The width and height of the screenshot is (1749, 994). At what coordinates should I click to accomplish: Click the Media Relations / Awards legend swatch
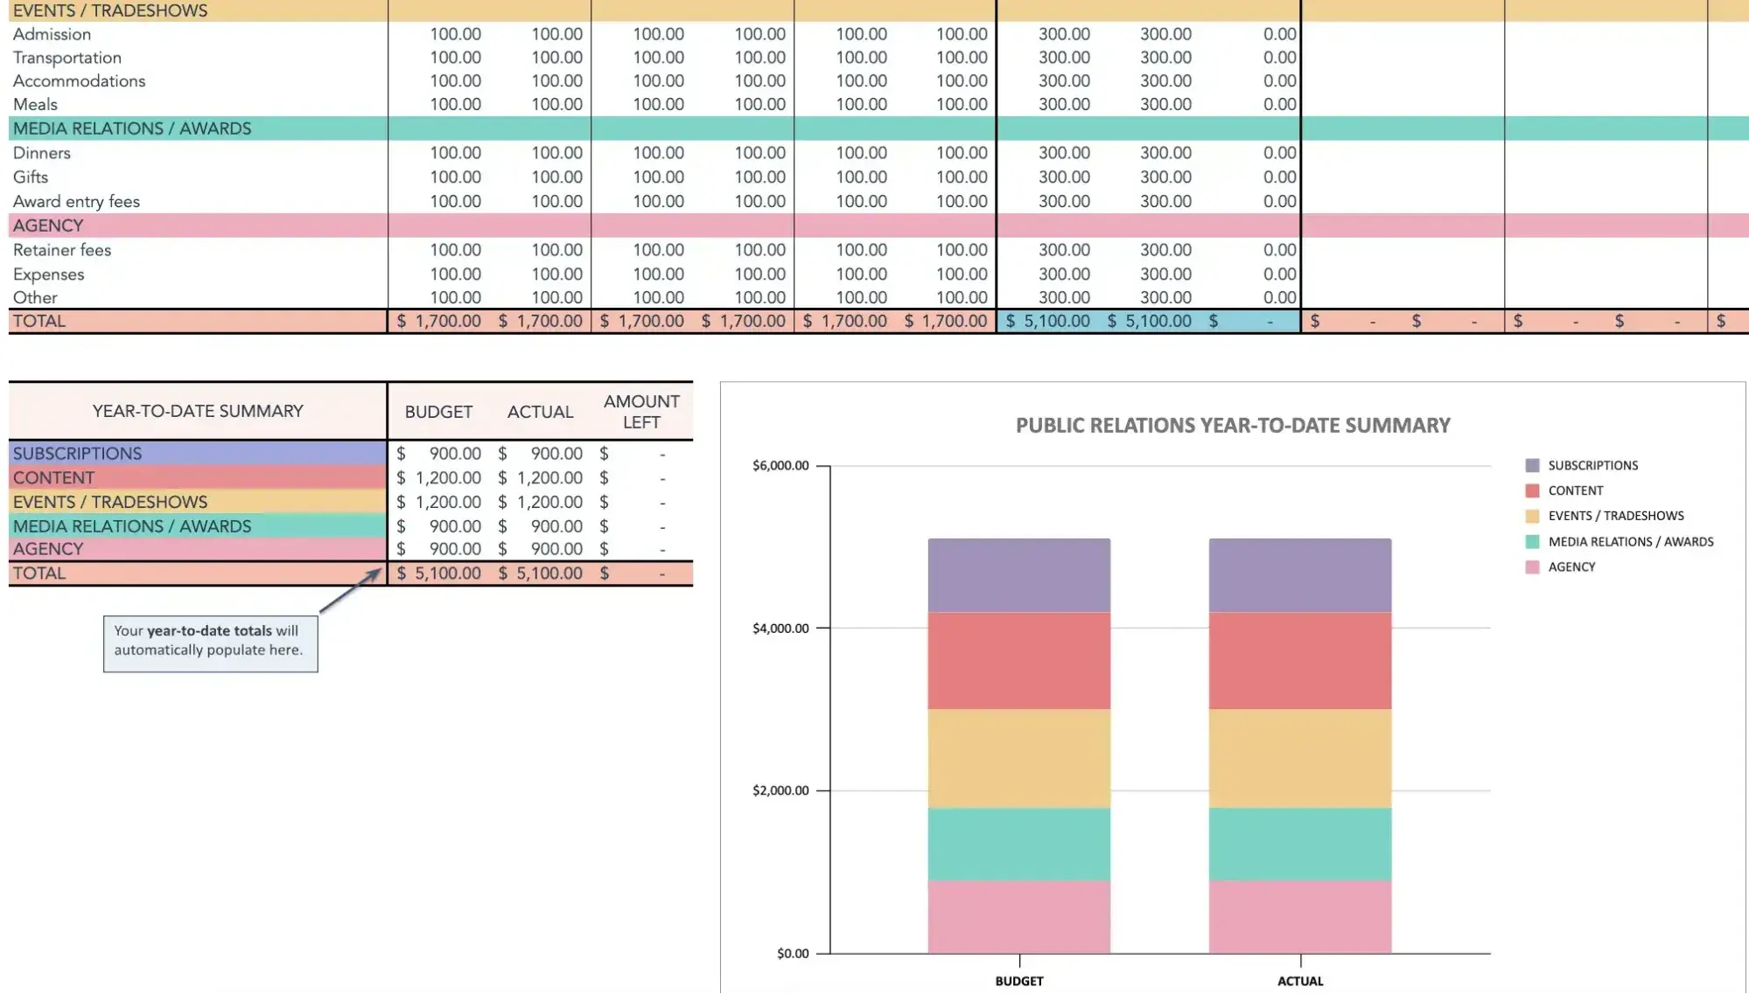tap(1532, 542)
